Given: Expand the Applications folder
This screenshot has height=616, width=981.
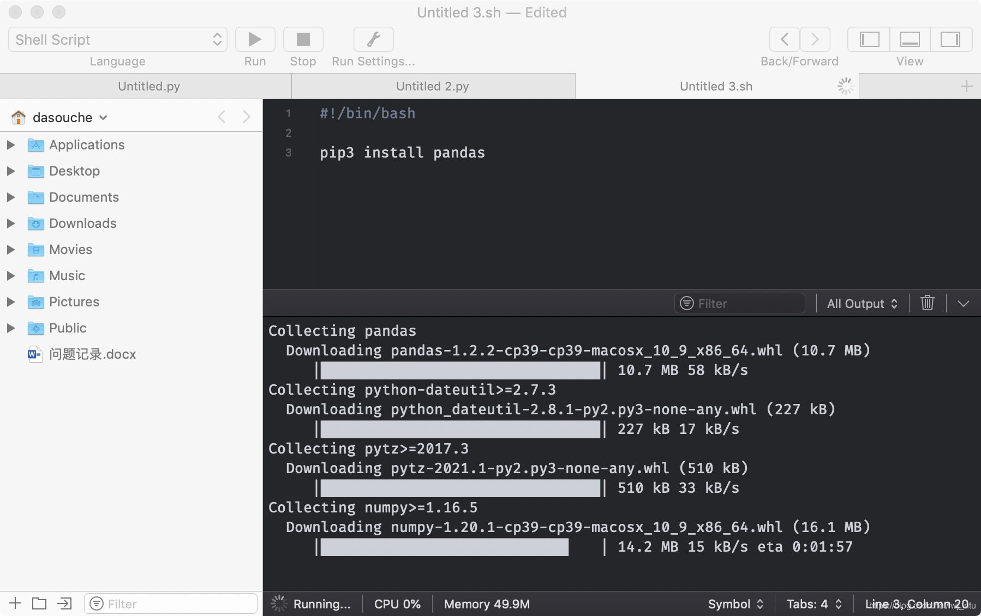Looking at the screenshot, I should click(x=10, y=144).
